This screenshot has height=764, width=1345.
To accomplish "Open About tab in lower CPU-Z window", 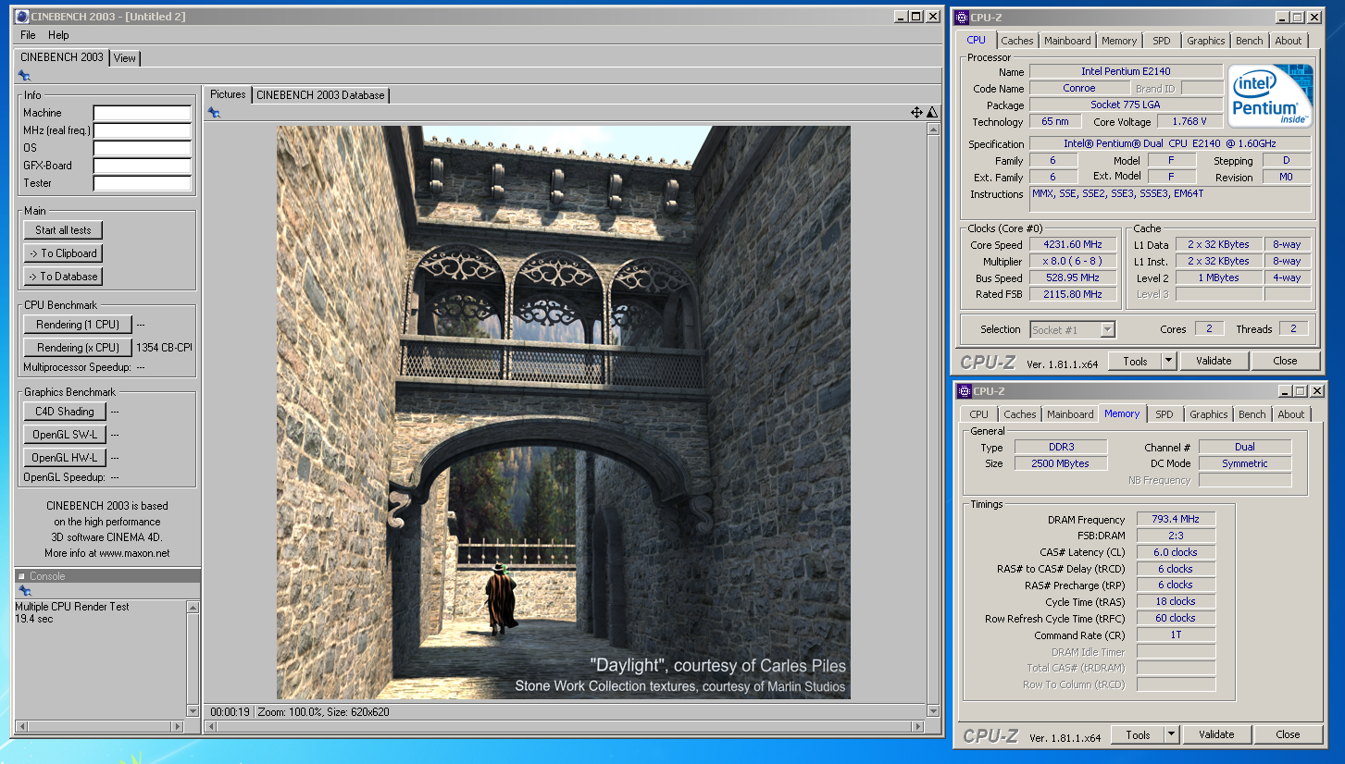I will 1291,414.
